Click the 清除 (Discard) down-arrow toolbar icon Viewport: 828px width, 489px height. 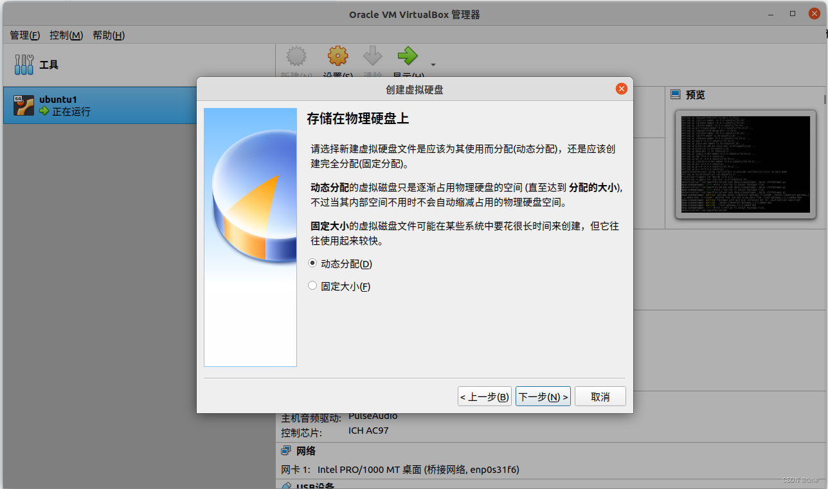[373, 57]
